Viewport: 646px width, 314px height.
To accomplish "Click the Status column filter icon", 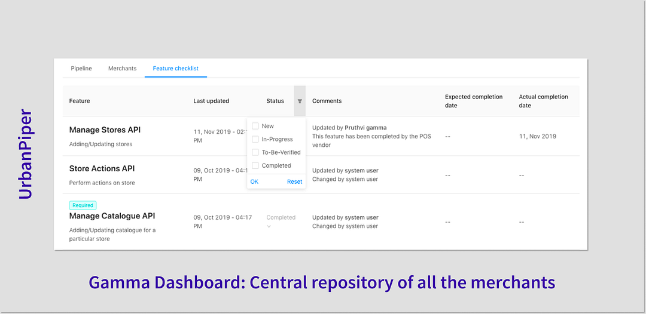I will 300,101.
